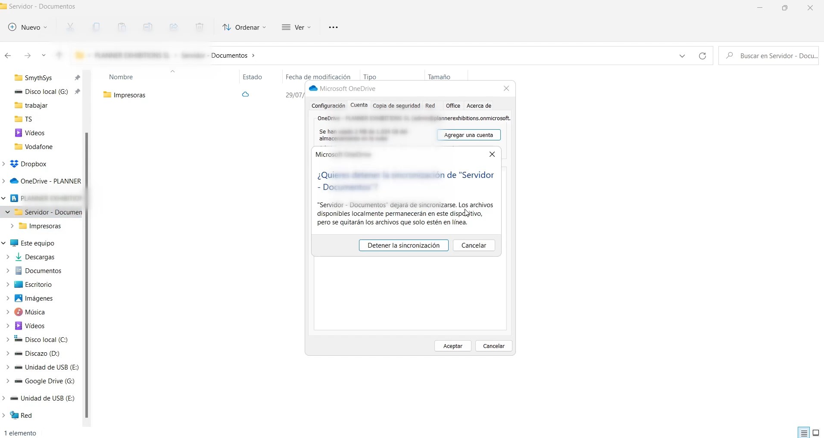Sort by Nombre column header
The image size is (824, 438).
pyautogui.click(x=121, y=77)
